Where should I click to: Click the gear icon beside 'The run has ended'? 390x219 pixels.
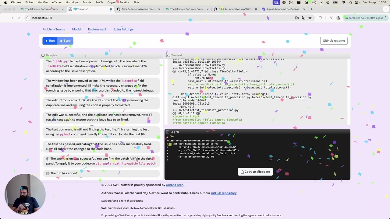coord(48,173)
